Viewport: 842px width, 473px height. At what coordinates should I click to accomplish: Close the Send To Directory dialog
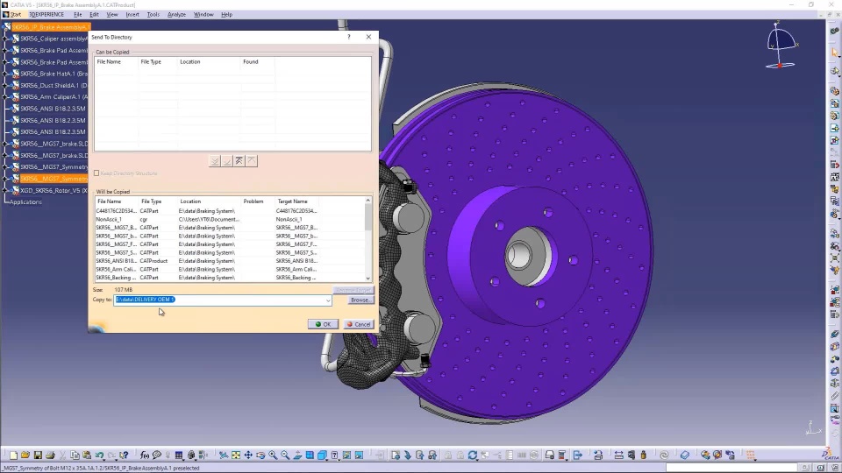[368, 37]
